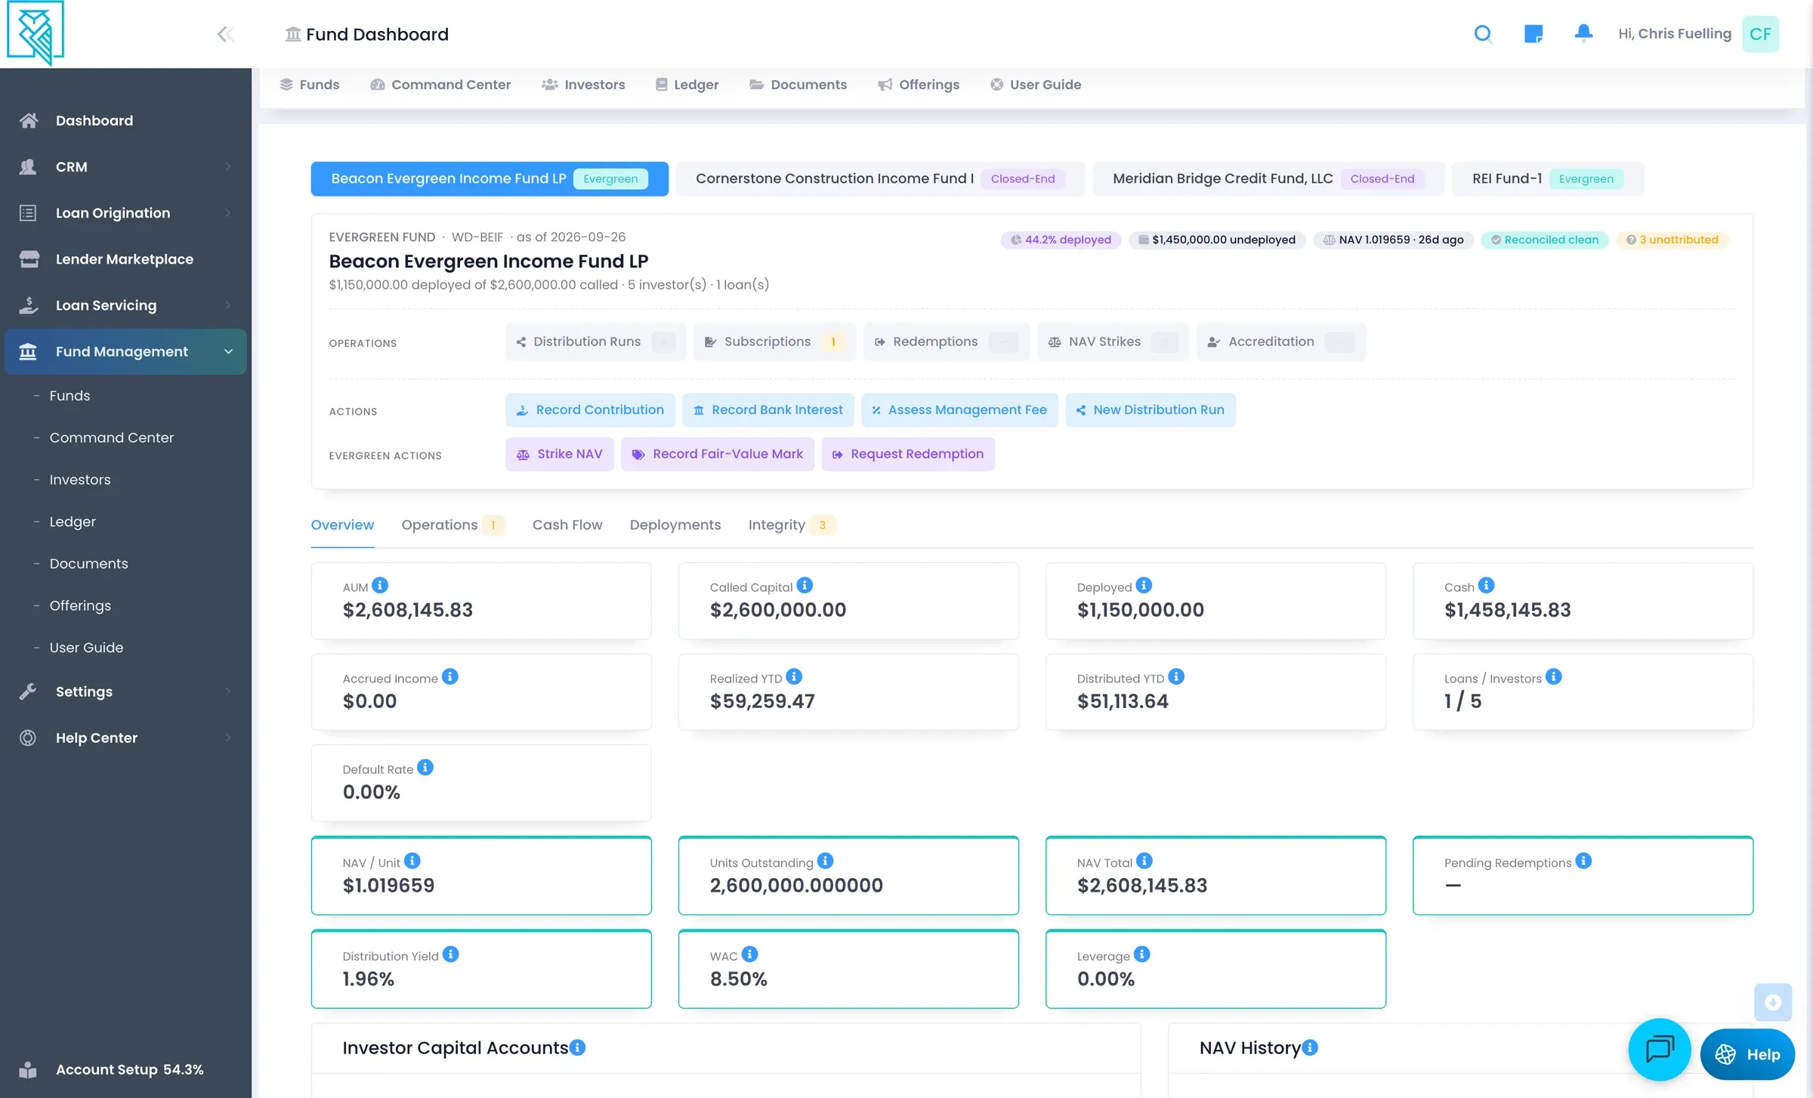Click Request Redemption button
The height and width of the screenshot is (1098, 1813).
(x=908, y=454)
